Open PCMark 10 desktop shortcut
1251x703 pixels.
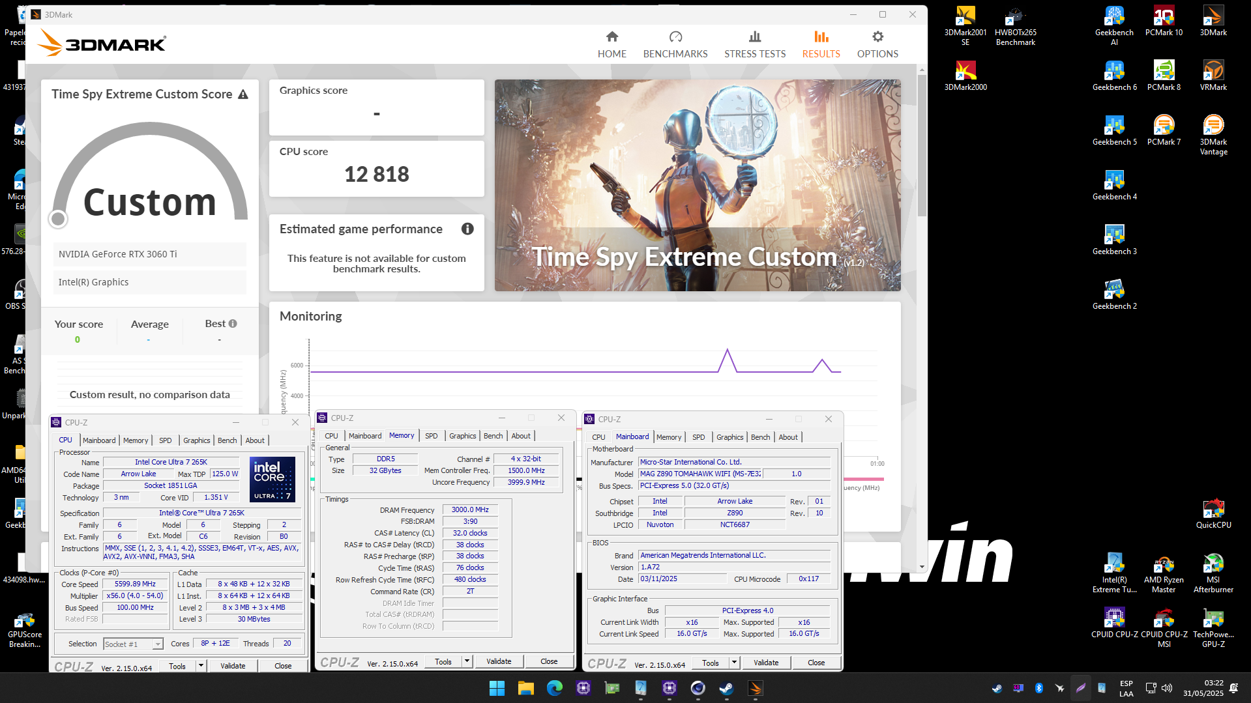click(1164, 21)
